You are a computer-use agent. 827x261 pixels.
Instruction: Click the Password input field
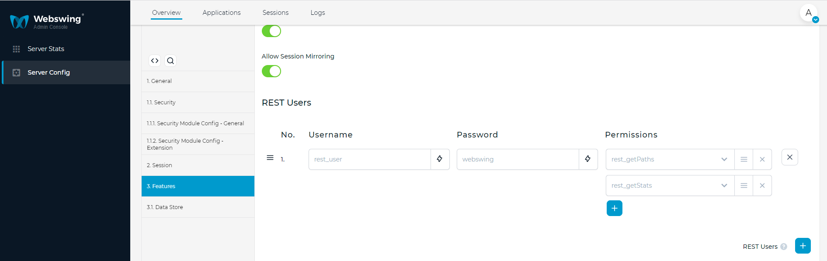tap(518, 159)
